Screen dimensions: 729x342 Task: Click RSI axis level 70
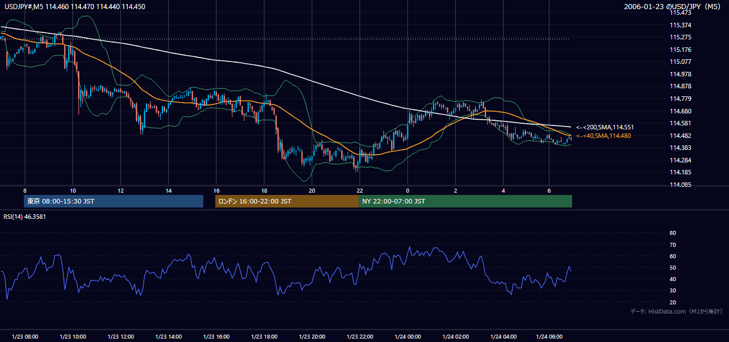[673, 245]
